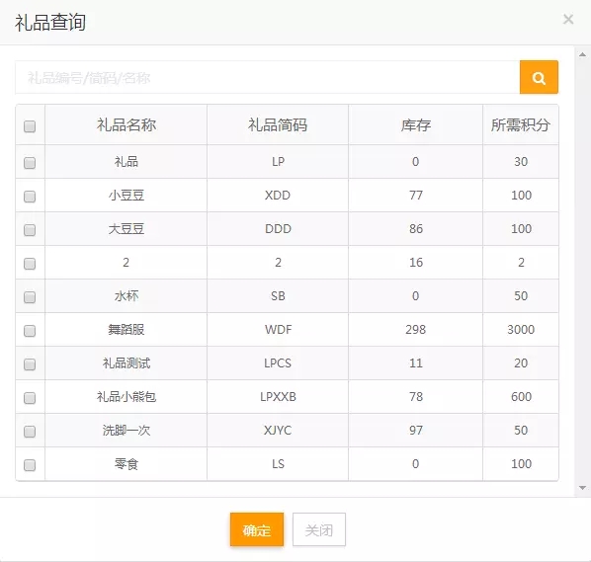591x562 pixels.
Task: Check the box for 大豆豆 row
Action: 30,230
